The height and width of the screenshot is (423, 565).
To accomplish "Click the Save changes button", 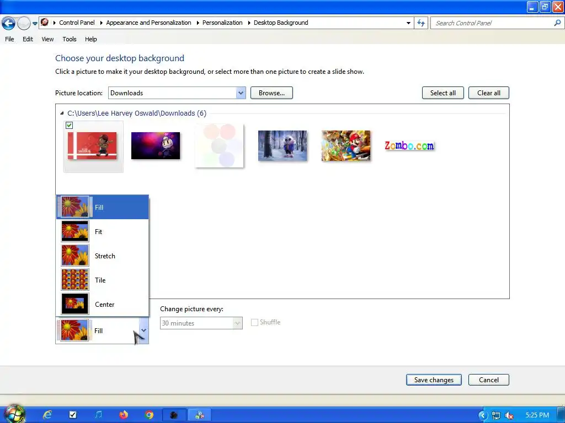I will tap(434, 380).
